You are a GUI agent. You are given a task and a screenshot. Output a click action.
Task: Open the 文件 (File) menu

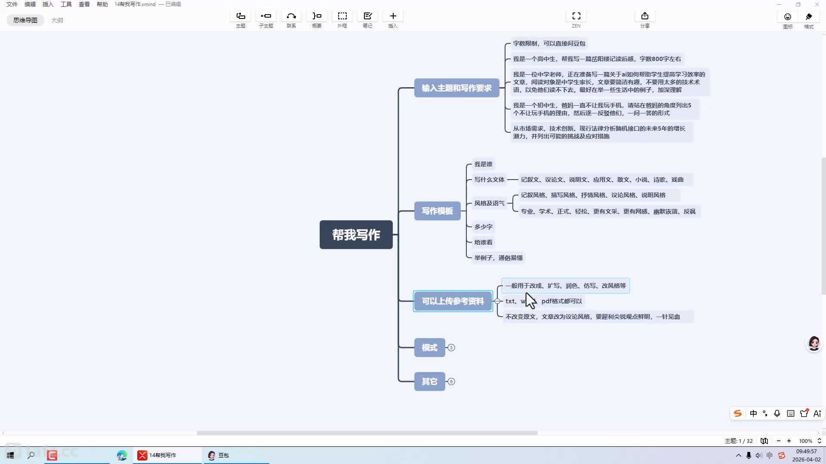click(x=12, y=4)
